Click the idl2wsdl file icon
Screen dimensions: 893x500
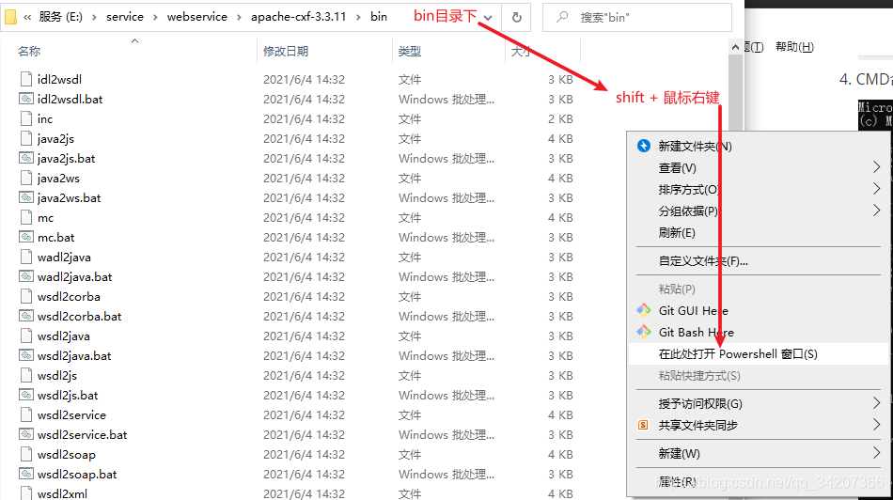[x=25, y=79]
